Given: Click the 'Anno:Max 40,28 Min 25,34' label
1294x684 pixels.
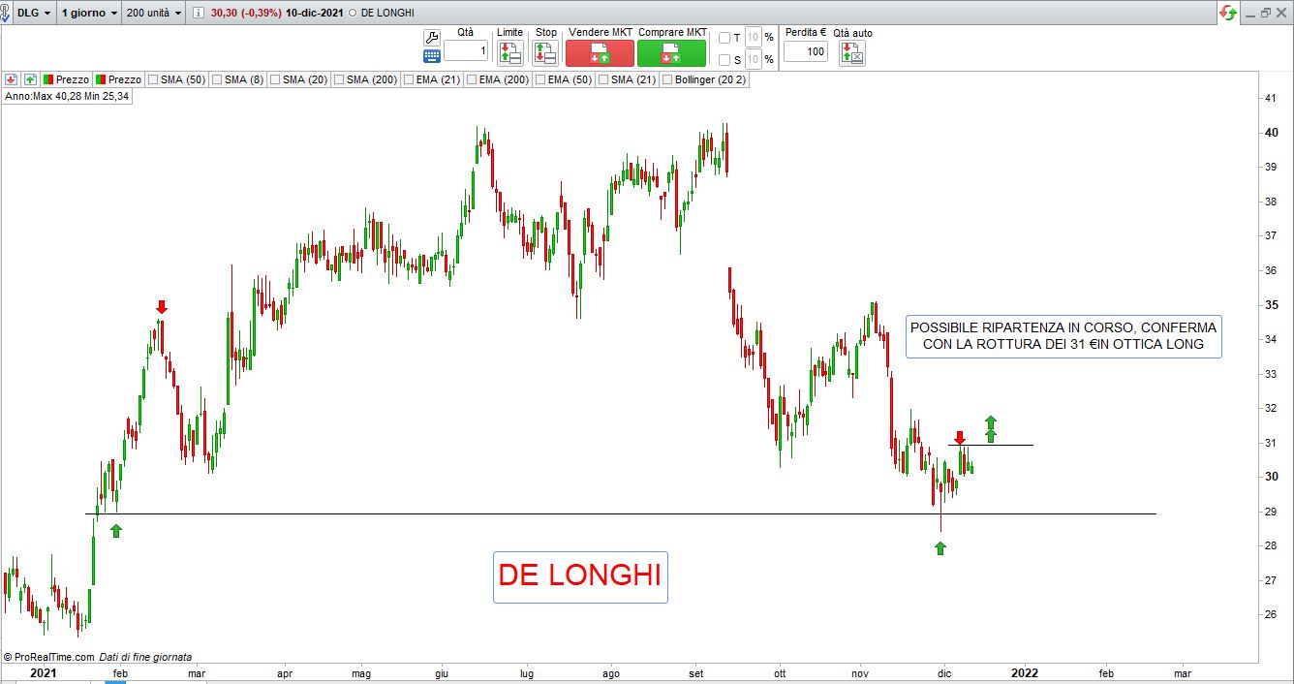Looking at the screenshot, I should pyautogui.click(x=68, y=97).
